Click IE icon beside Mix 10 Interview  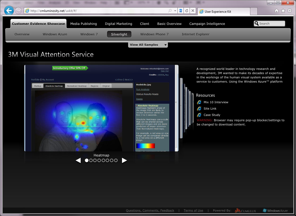pyautogui.click(x=199, y=102)
